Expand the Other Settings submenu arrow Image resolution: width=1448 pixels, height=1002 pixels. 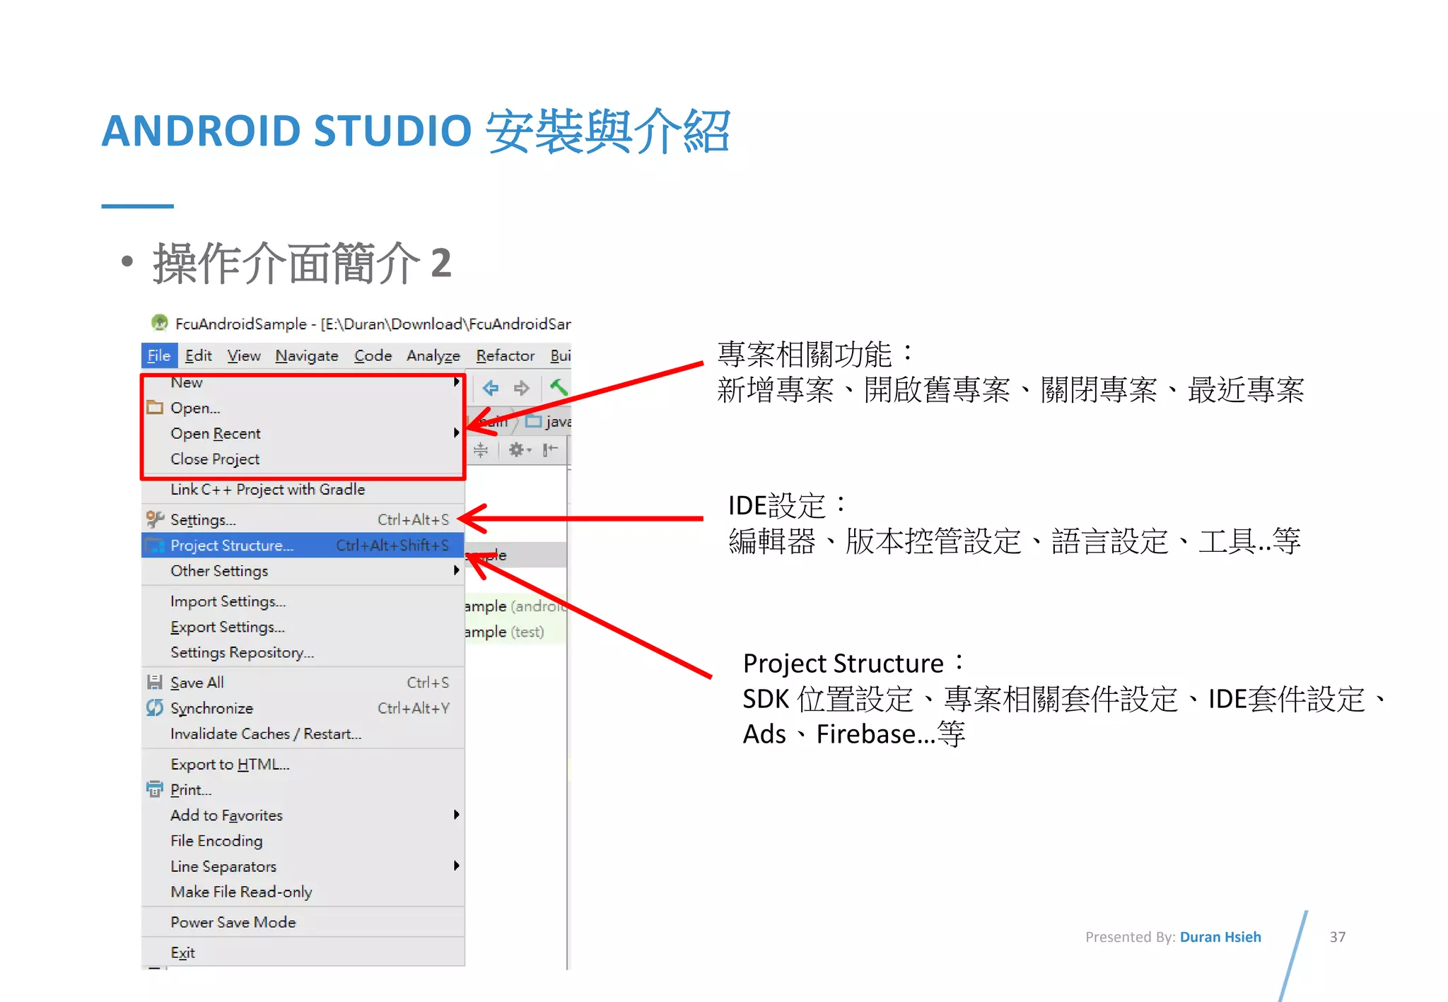pyautogui.click(x=457, y=570)
